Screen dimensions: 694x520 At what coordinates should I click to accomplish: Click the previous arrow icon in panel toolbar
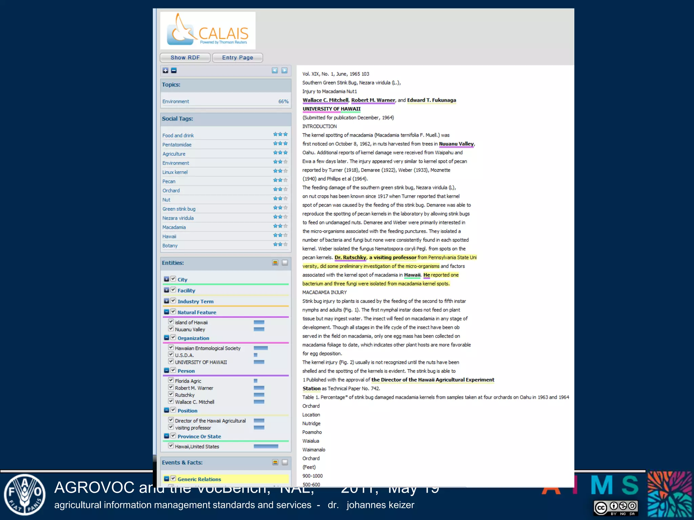pos(275,70)
